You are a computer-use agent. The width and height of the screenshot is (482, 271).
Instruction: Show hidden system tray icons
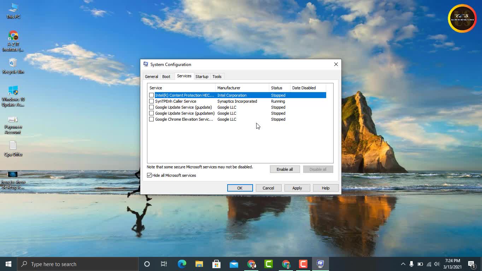coord(403,264)
